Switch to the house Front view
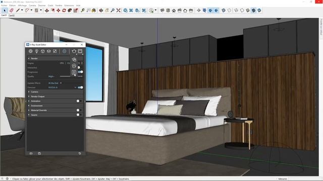Image resolution: width=323 pixels, height=181 pixels. click(x=174, y=10)
